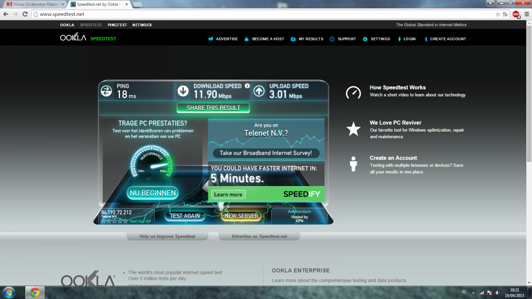Image resolution: width=532 pixels, height=299 pixels.
Task: Click the Chrome taskbar icon
Action: click(35, 292)
